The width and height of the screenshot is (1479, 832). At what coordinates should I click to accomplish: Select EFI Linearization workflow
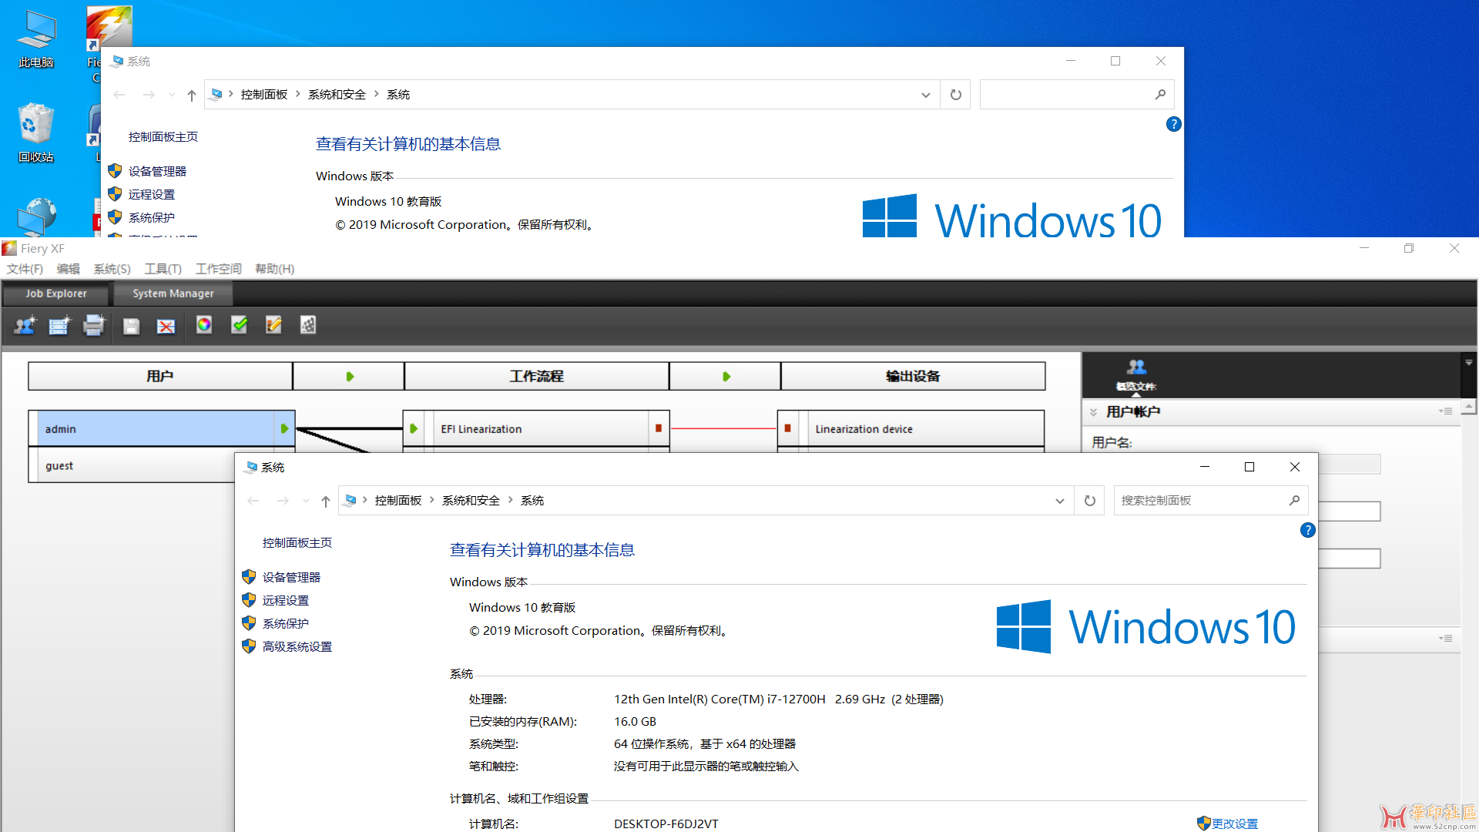(x=535, y=429)
